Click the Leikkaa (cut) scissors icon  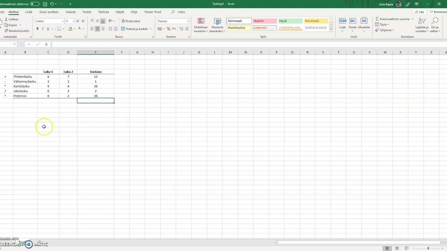6,20
